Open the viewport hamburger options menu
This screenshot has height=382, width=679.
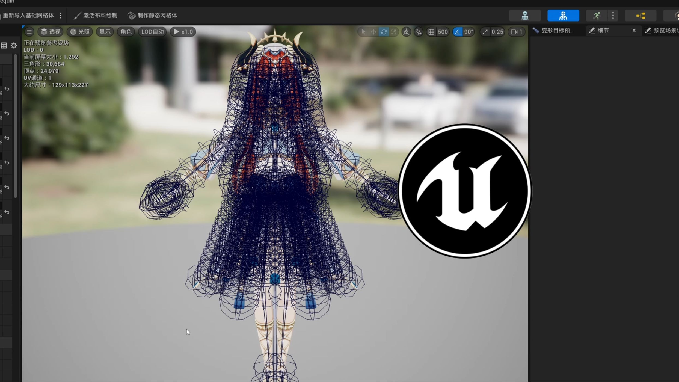(x=29, y=32)
